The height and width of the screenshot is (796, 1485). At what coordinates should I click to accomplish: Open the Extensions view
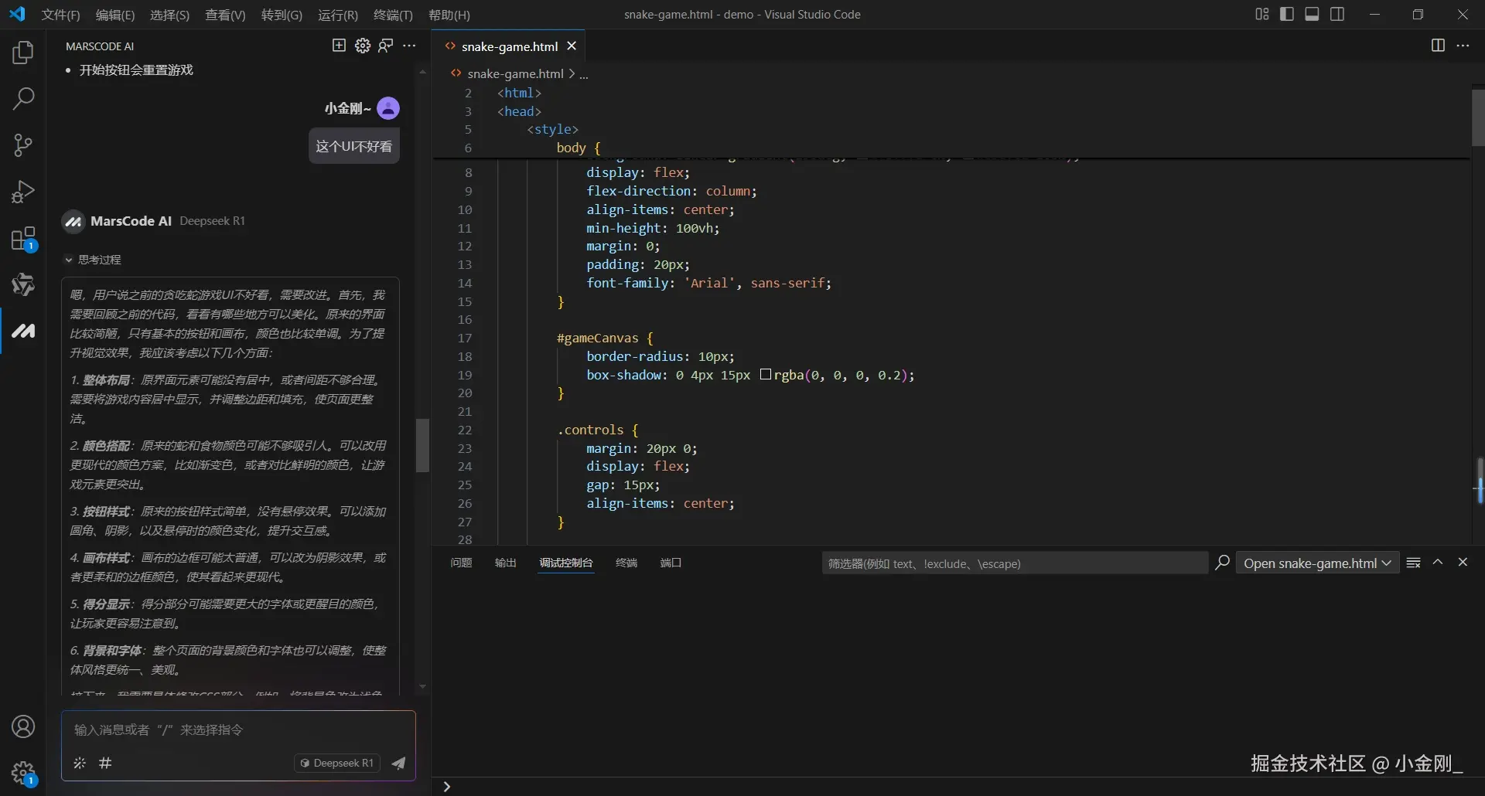pyautogui.click(x=23, y=239)
